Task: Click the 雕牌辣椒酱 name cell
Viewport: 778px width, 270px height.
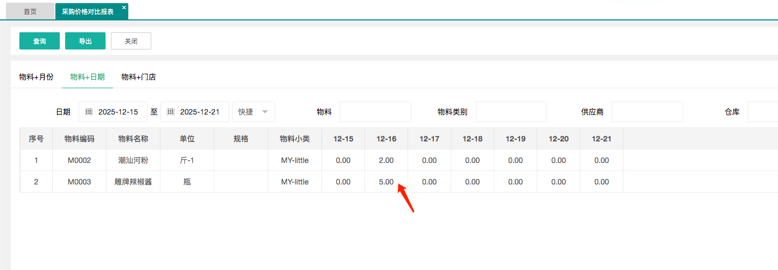Action: pos(133,182)
